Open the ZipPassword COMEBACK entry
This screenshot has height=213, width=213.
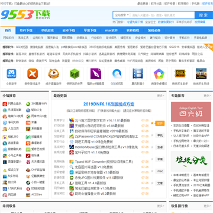coord(106,136)
